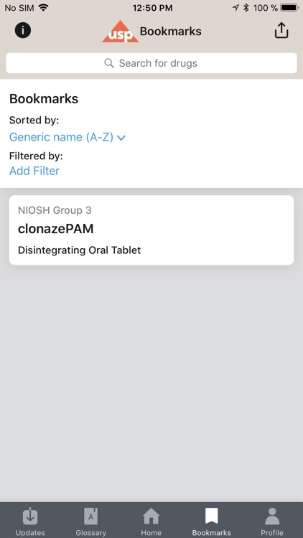303x538 pixels.
Task: Open the Profile person icon
Action: (272, 516)
